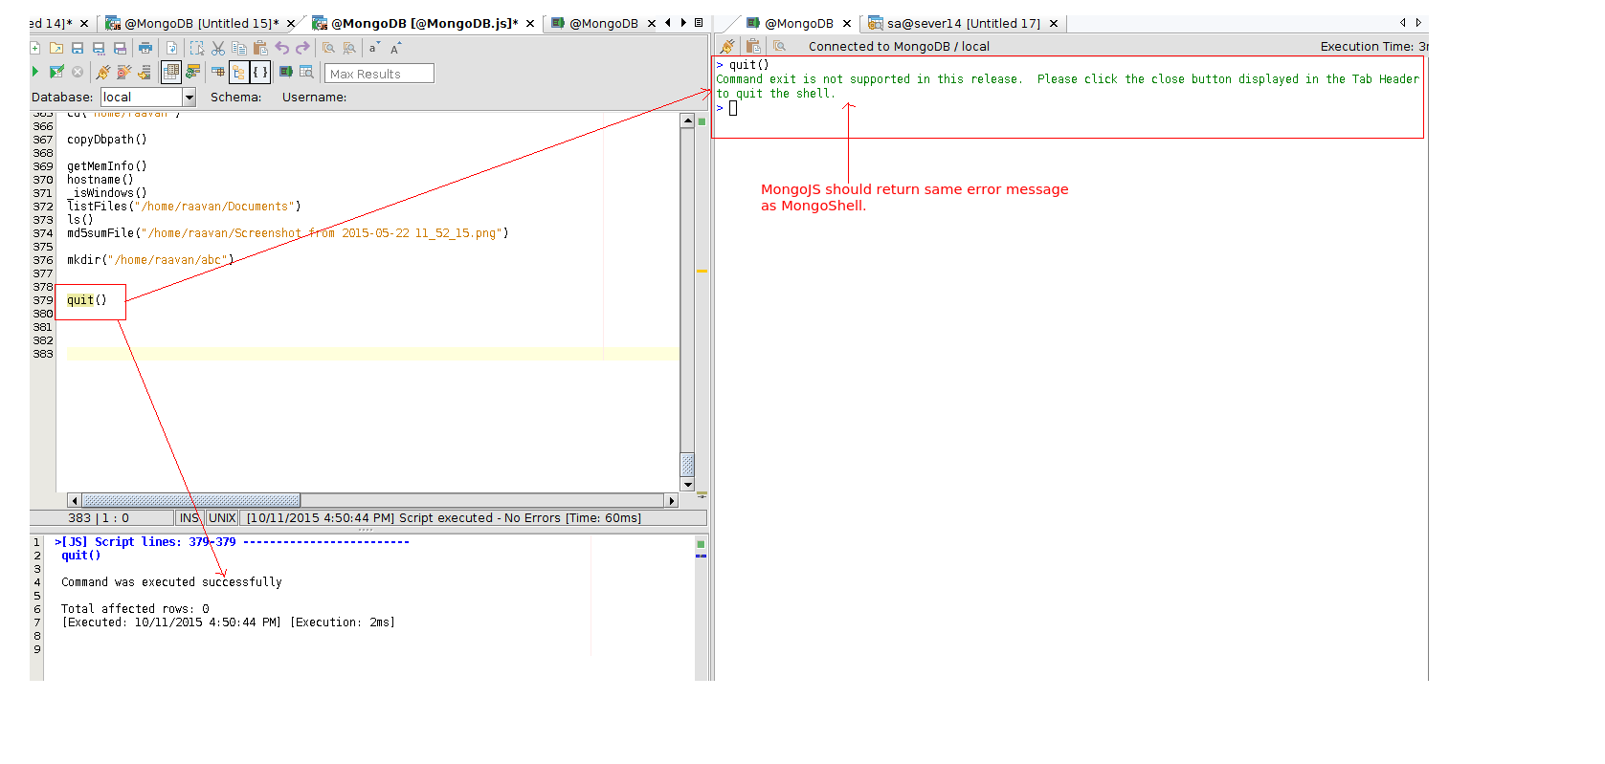Show the editor tab list menu

(x=699, y=23)
